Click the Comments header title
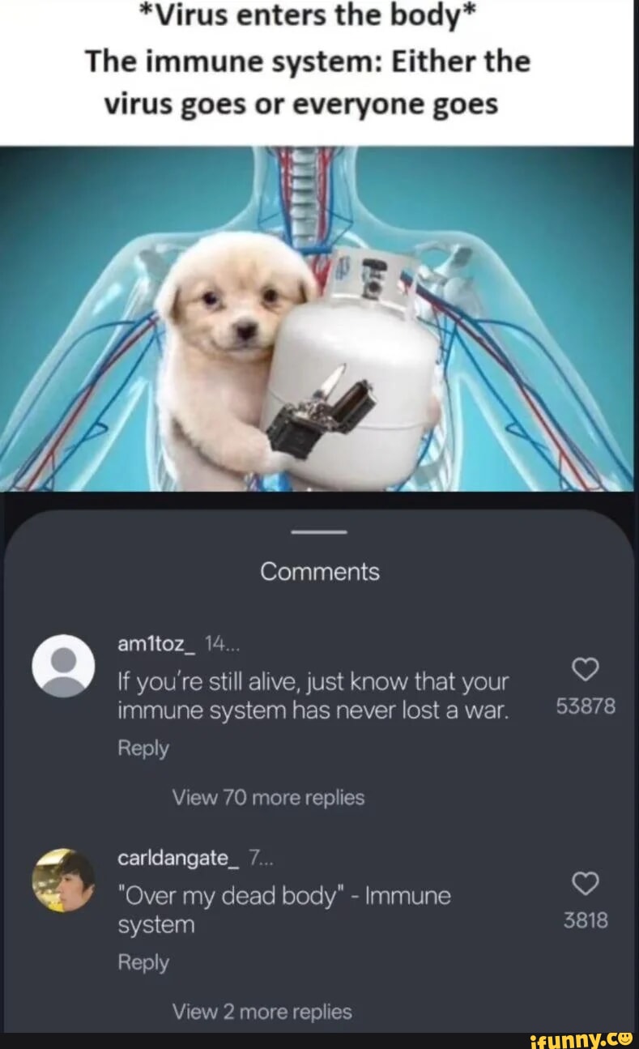 click(320, 572)
